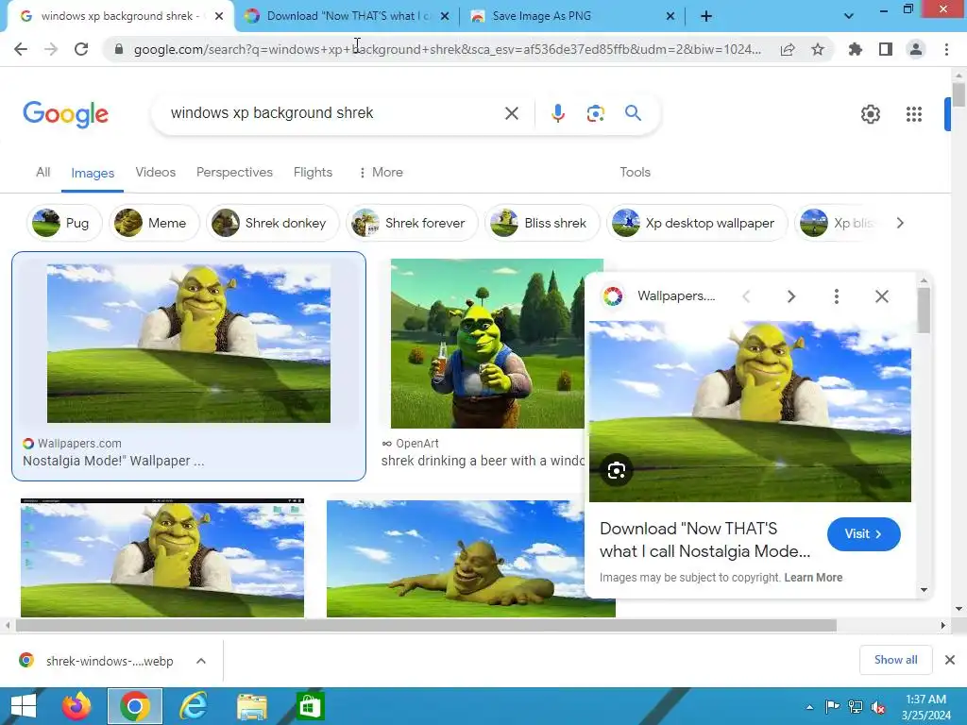Open Chrome three-dot menu
The image size is (967, 725).
(x=946, y=49)
